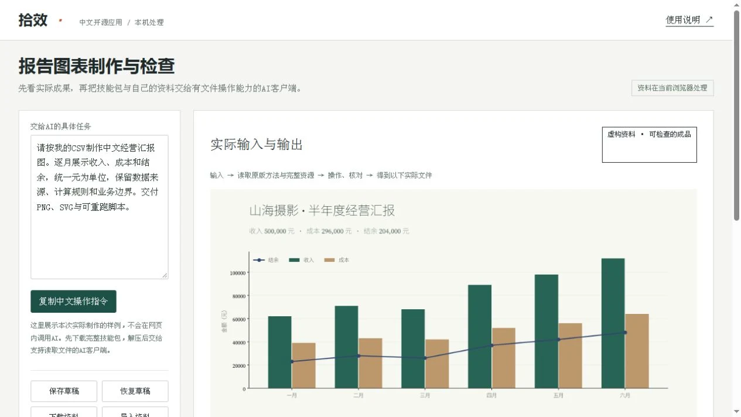Click the 中文开源应用 breadcrumb text
741x417 pixels.
(x=101, y=22)
